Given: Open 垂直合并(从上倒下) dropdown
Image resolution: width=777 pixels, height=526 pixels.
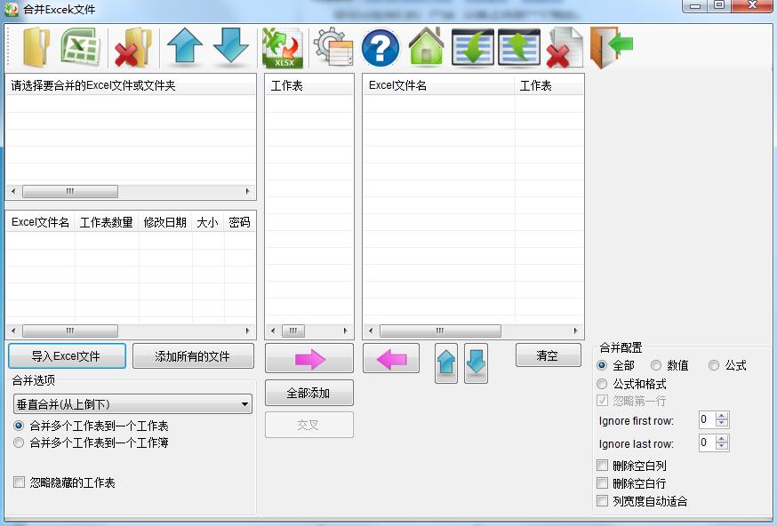Looking at the screenshot, I should point(132,404).
